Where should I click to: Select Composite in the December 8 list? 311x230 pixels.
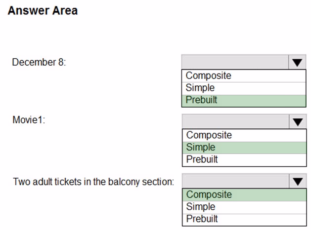(244, 76)
